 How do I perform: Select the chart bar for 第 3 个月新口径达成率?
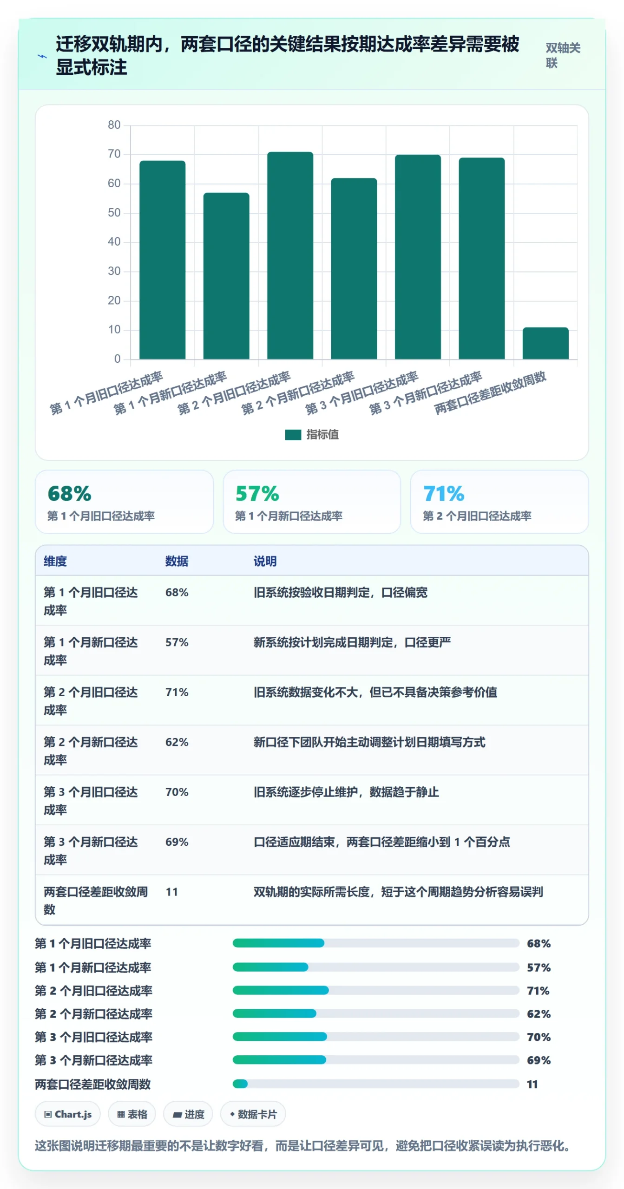482,258
